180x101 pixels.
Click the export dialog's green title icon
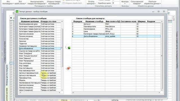pyautogui.click(x=17, y=12)
